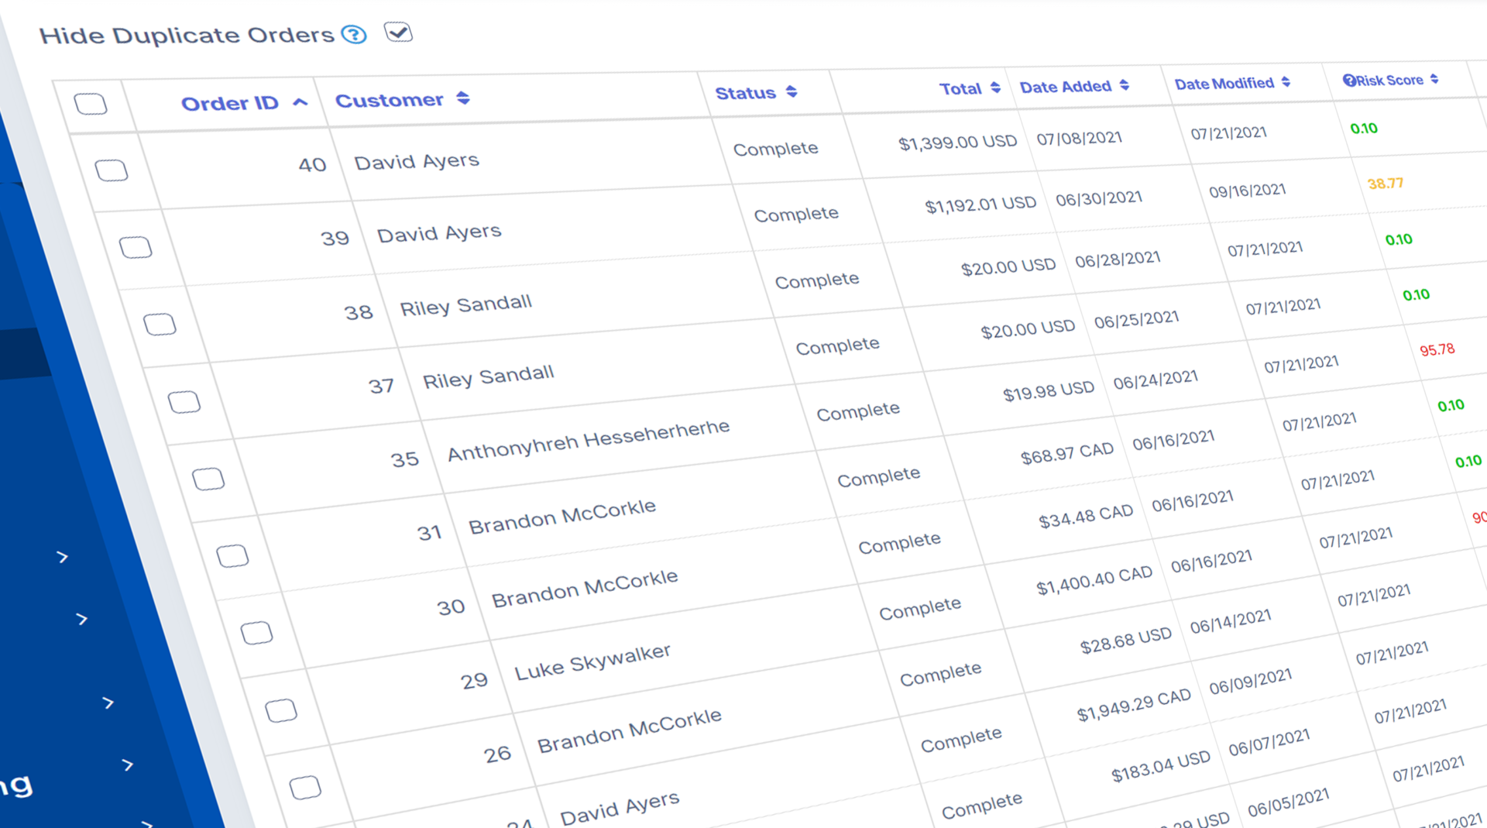Select the checkbox for order 39
Screen dimensions: 1487x828
[136, 247]
